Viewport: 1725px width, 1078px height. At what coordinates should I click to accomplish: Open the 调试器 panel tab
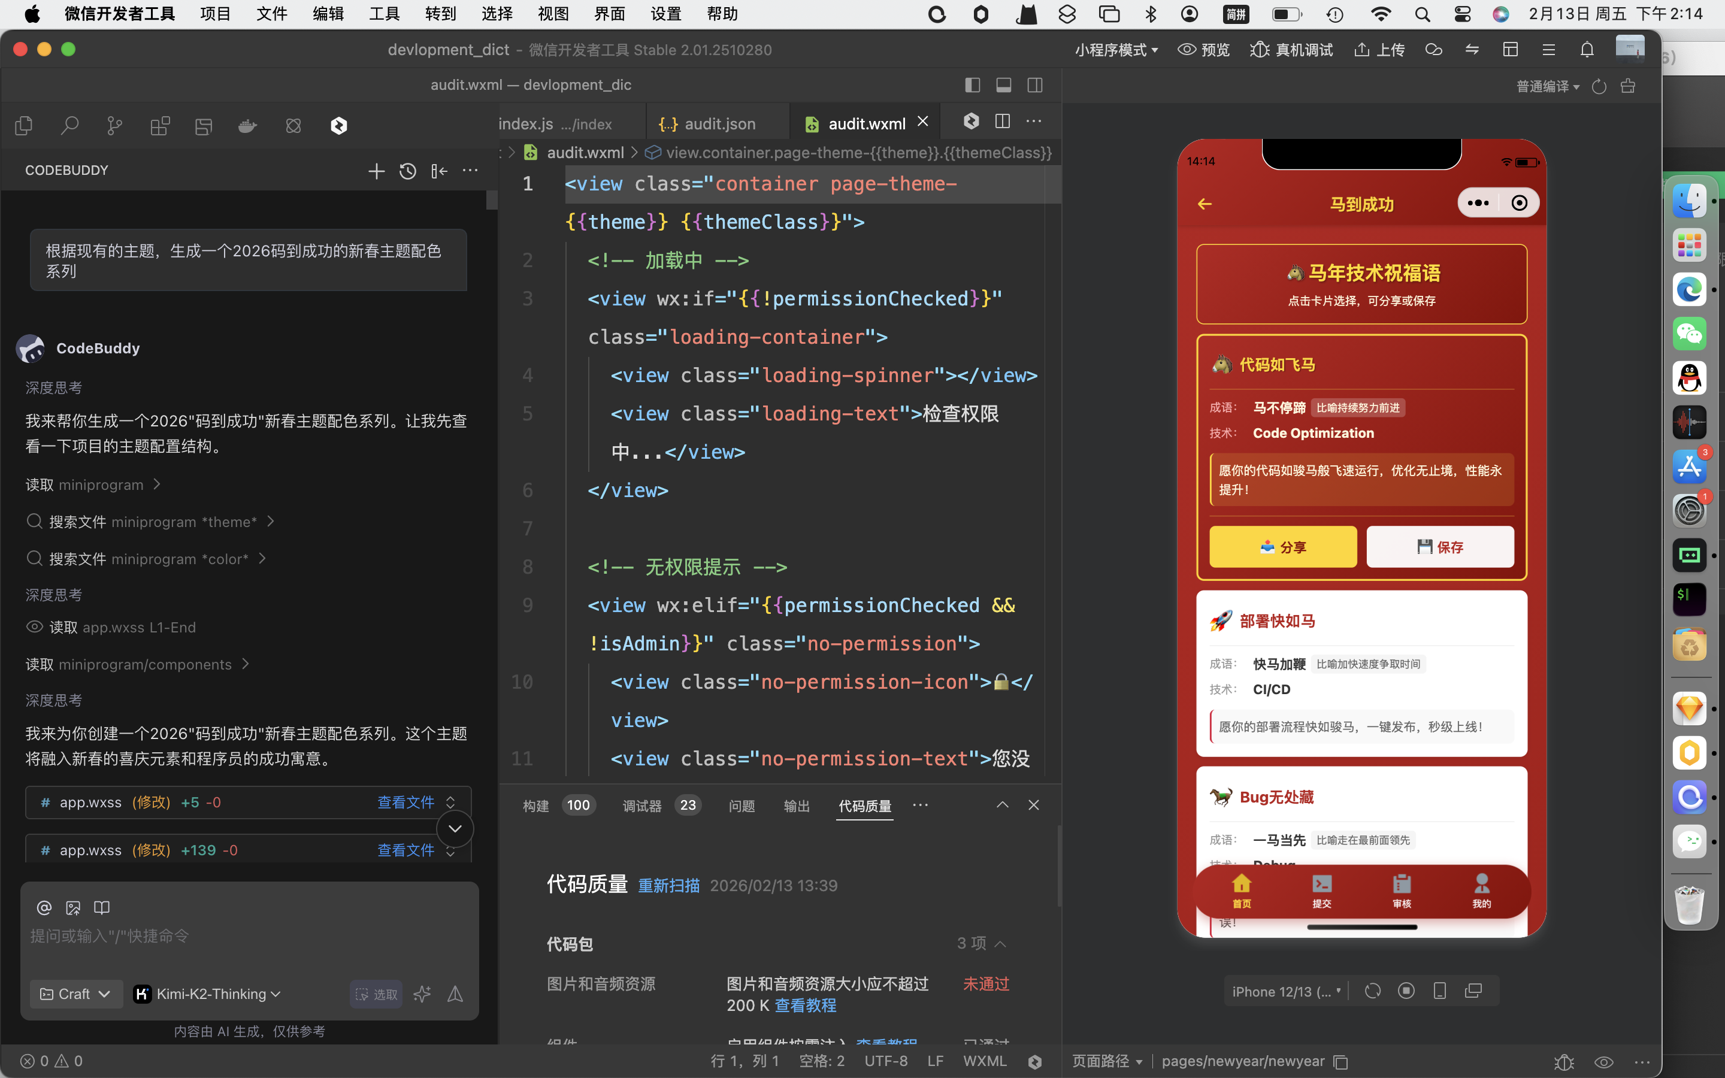point(641,806)
